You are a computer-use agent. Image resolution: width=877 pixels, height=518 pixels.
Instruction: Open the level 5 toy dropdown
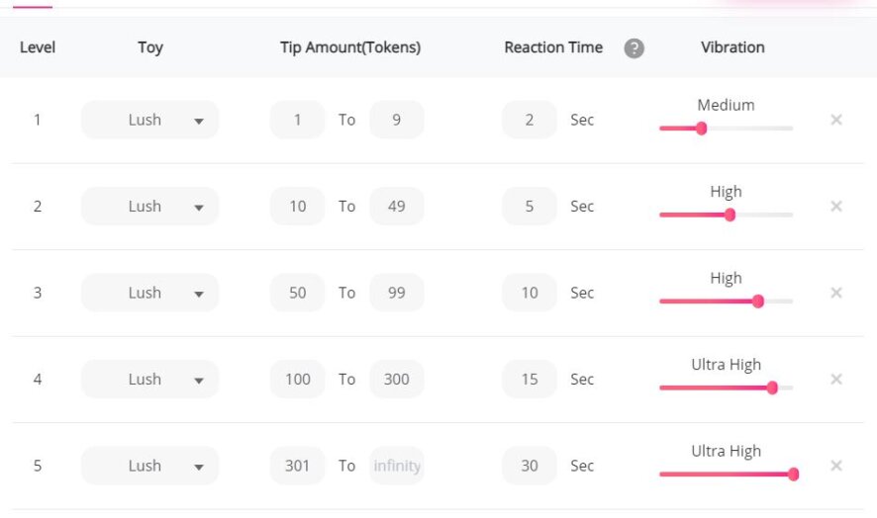click(149, 466)
